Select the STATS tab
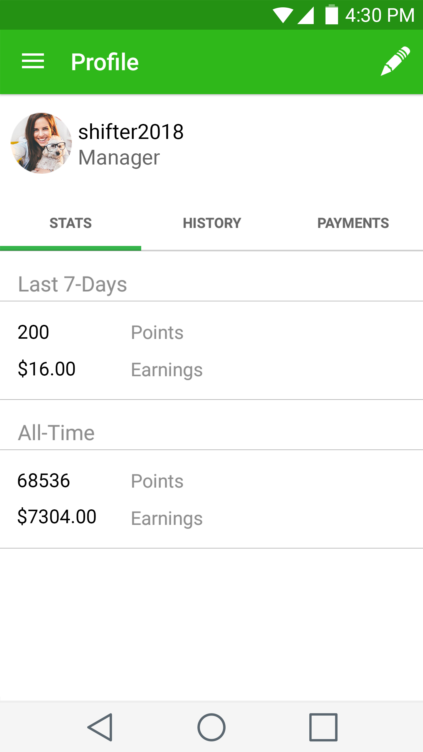 70,223
